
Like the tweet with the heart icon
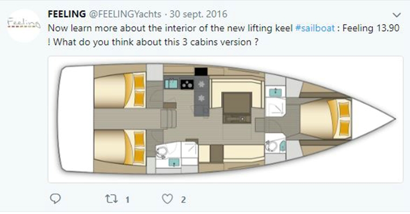point(167,199)
